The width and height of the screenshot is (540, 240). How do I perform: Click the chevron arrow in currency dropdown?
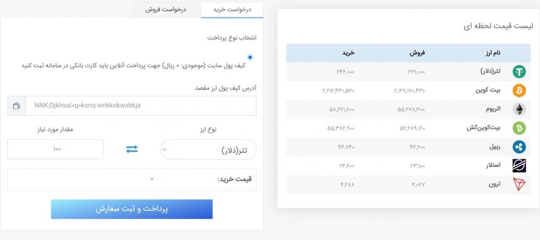point(165,149)
